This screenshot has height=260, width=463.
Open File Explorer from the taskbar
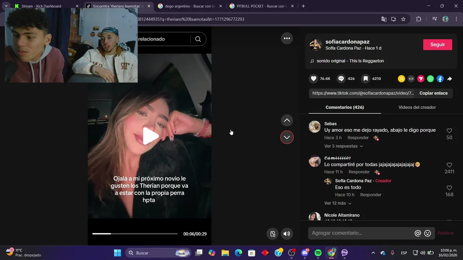225,253
